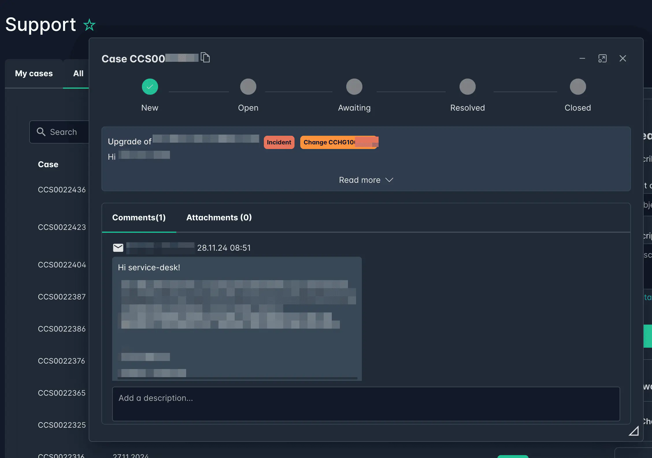The height and width of the screenshot is (458, 652).
Task: Click the Incident tag
Action: pos(279,142)
